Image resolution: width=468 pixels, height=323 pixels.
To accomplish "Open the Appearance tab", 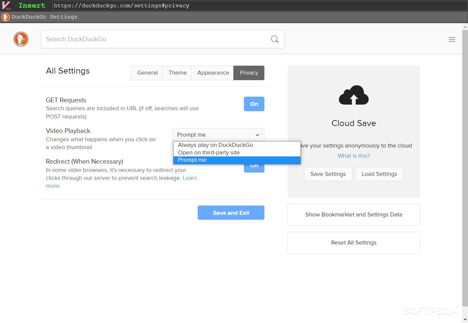I will coord(213,73).
